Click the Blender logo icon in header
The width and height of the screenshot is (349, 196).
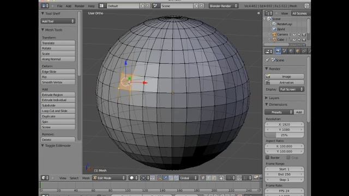coord(306,6)
